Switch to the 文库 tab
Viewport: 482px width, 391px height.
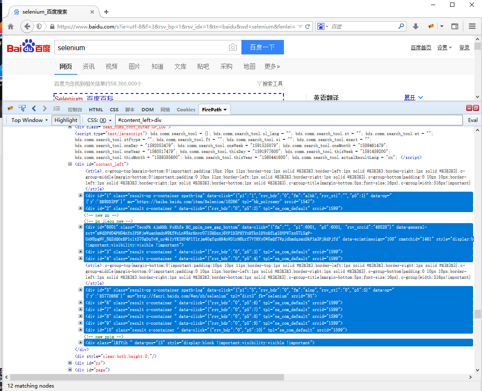tap(181, 66)
